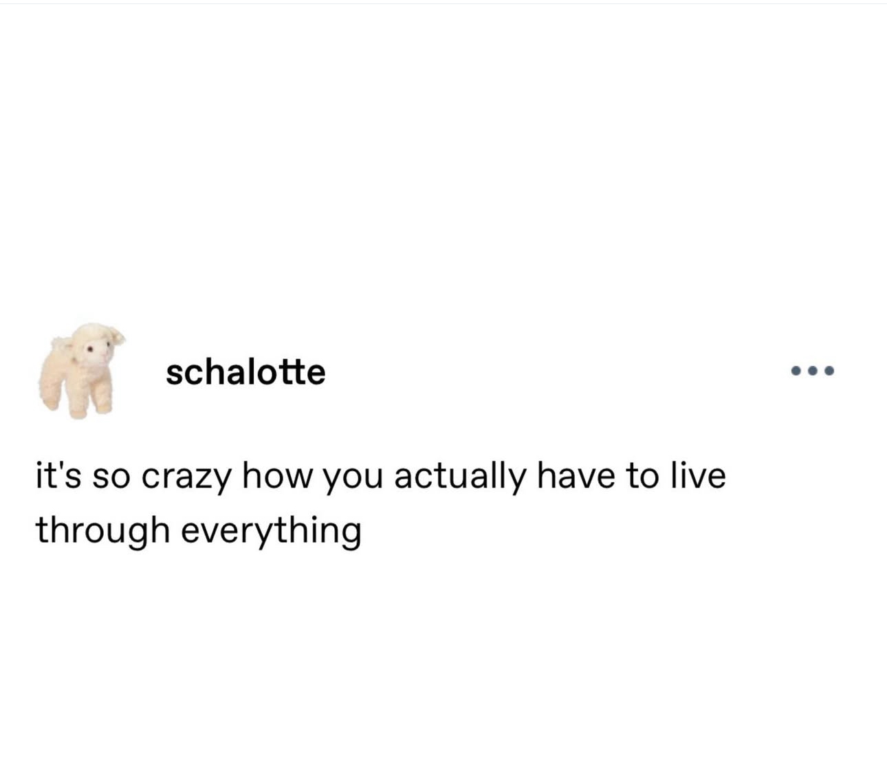This screenshot has height=780, width=887.
Task: Click the leftmost dot of the ellipsis icon
Action: (796, 371)
